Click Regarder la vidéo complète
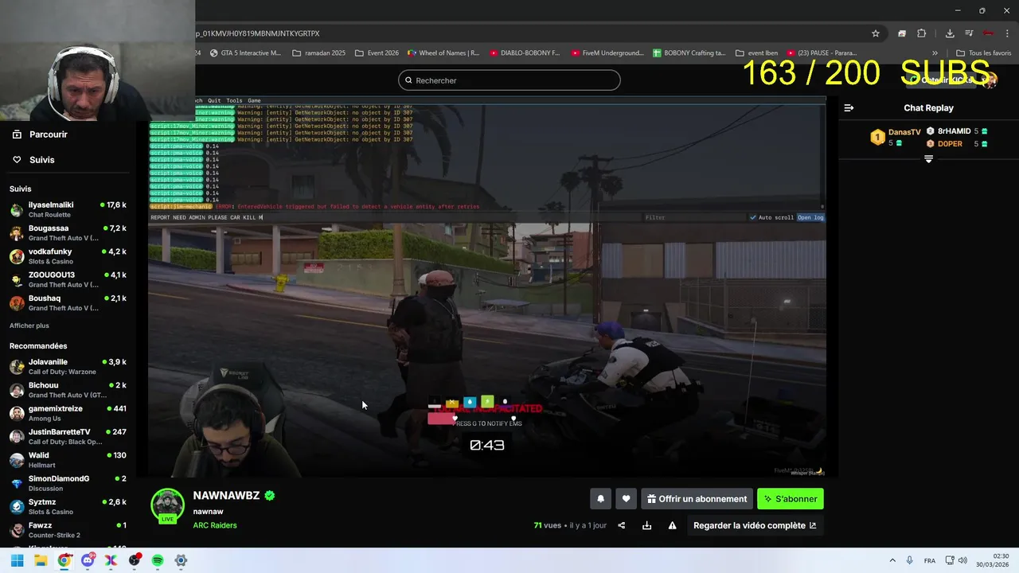 755,525
